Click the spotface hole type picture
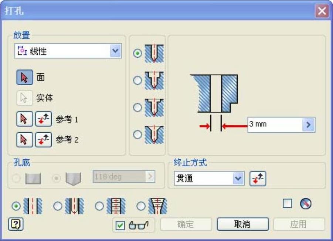The image size is (333, 241). [x=154, y=108]
